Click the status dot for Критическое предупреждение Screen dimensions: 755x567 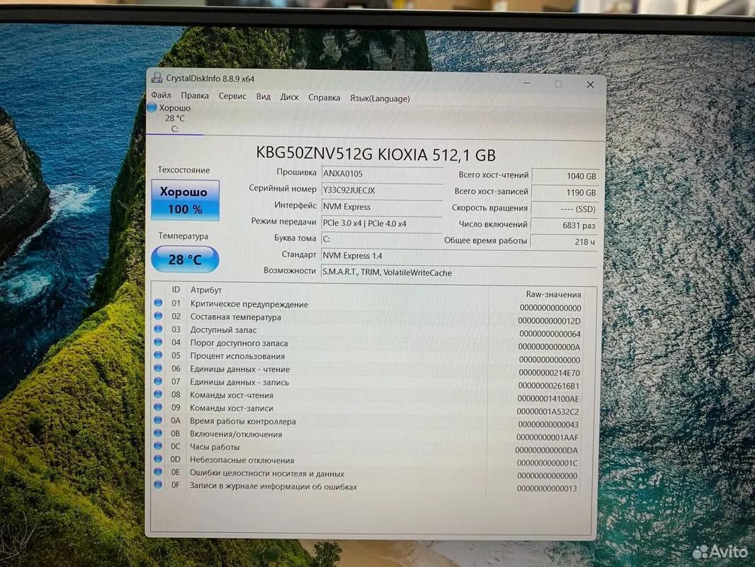[158, 303]
